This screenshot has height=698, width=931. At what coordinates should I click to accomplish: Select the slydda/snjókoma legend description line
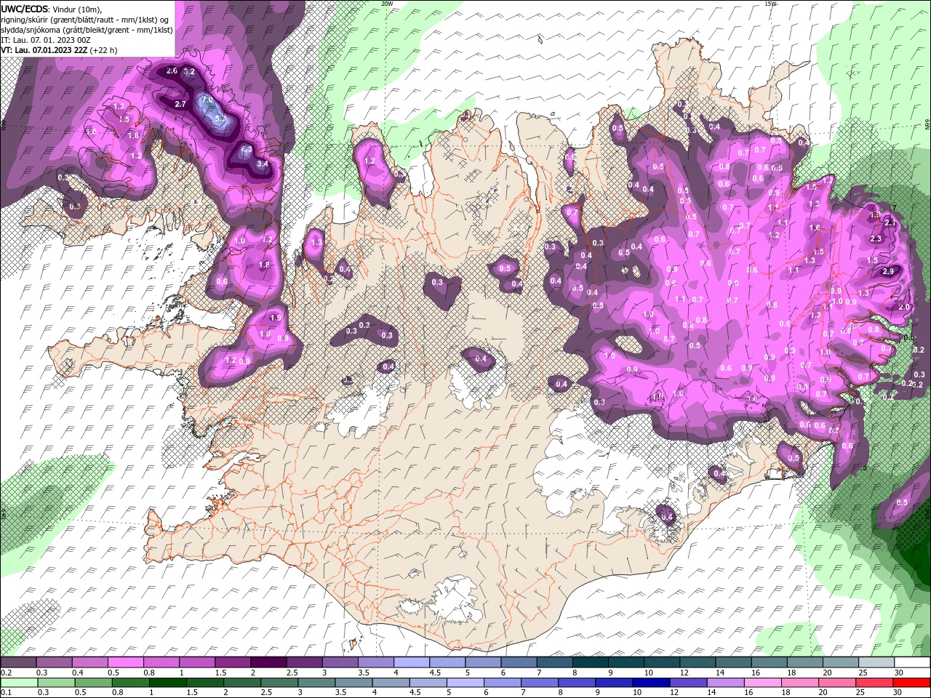pyautogui.click(x=87, y=30)
